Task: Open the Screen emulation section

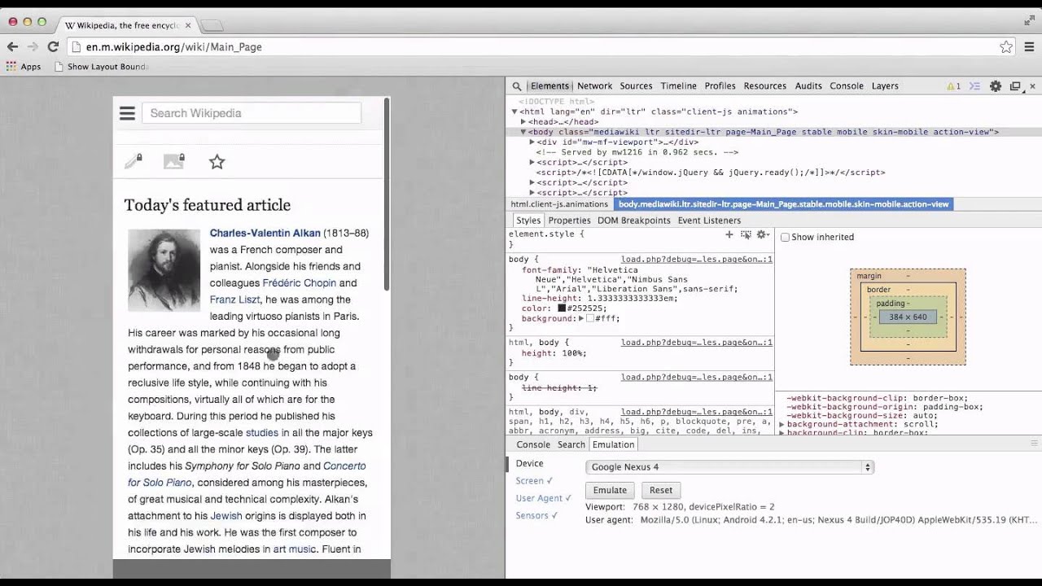Action: click(534, 481)
